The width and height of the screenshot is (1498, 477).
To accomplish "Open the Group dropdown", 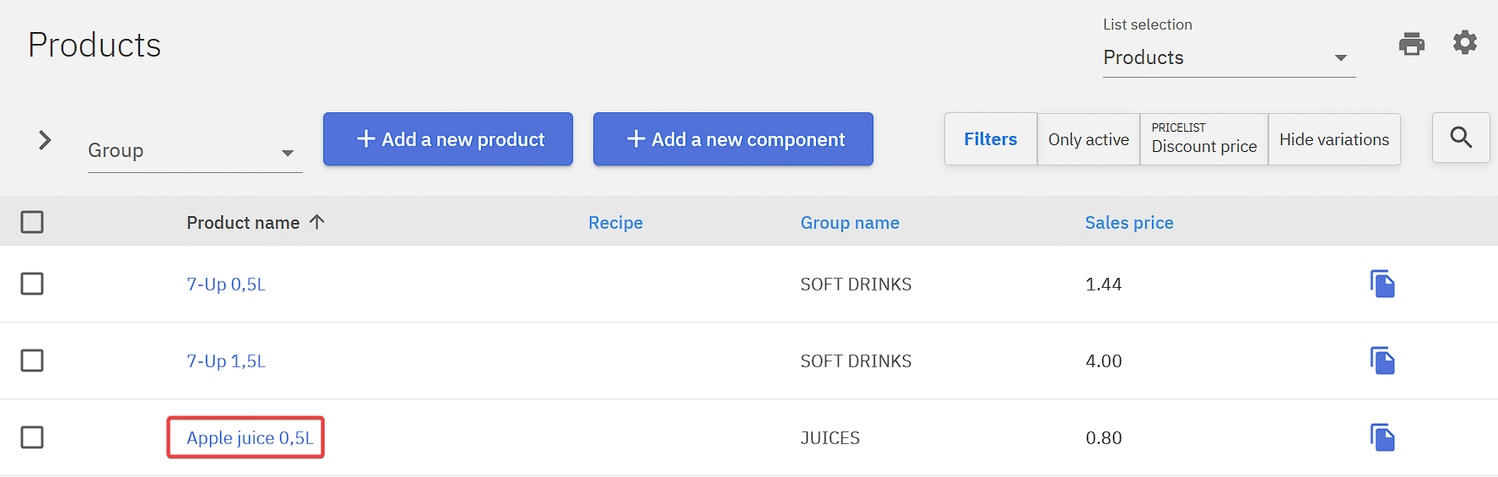I will click(x=195, y=151).
